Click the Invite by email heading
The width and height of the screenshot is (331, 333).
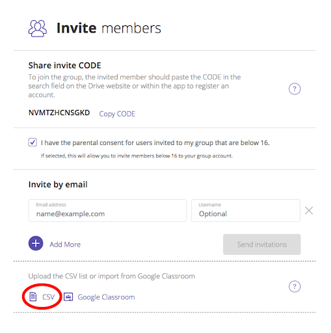tap(58, 185)
